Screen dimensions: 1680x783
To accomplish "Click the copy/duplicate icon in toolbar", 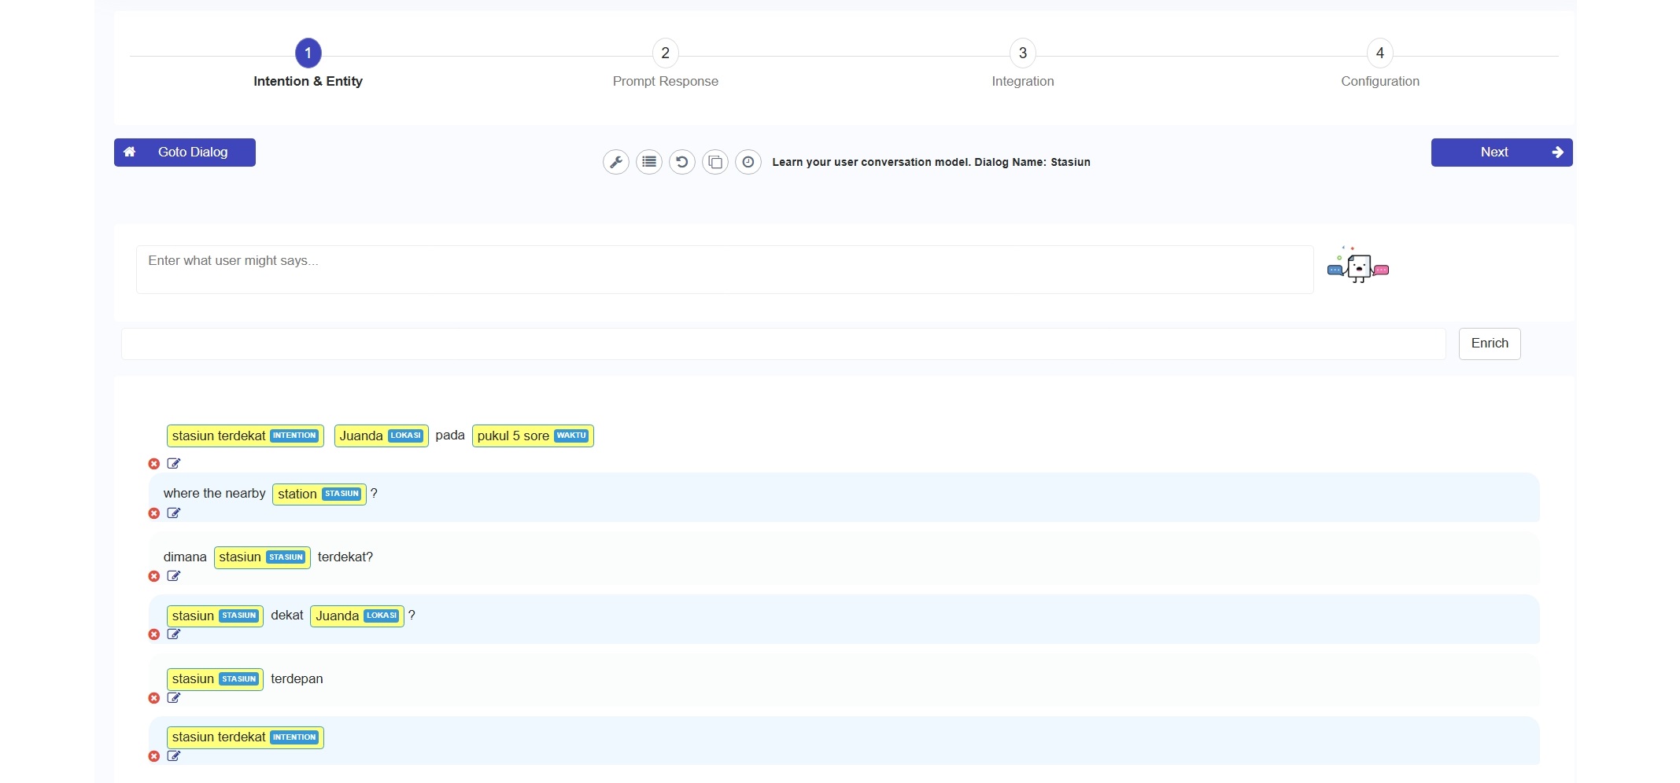I will (x=715, y=162).
